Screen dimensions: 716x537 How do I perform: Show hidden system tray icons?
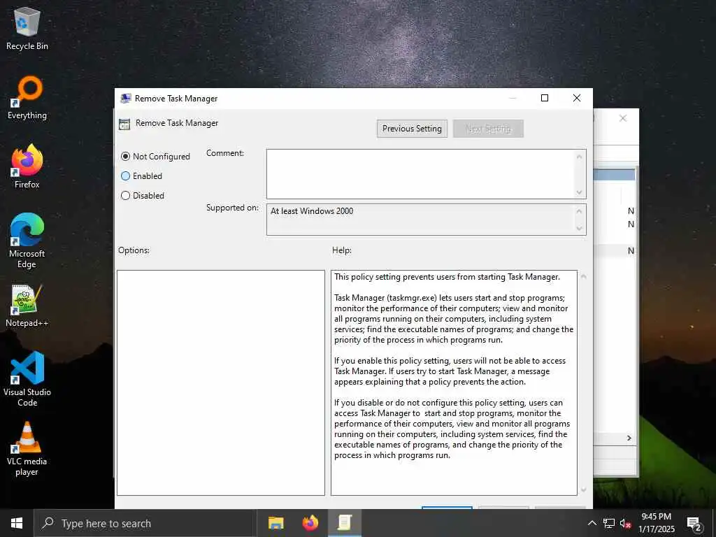(592, 523)
